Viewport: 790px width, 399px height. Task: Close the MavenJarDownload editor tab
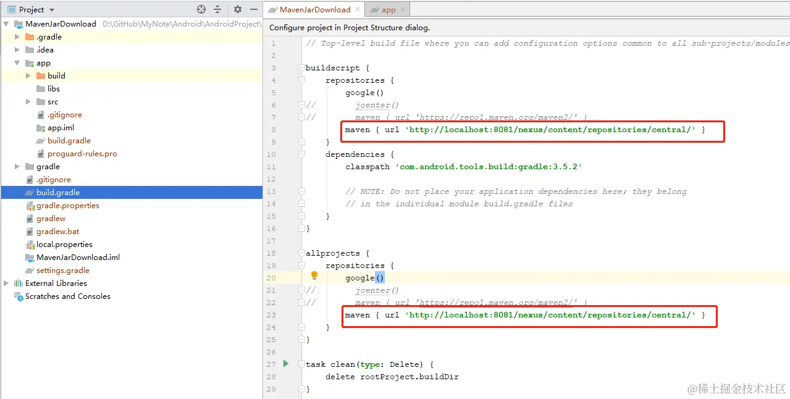[x=358, y=10]
